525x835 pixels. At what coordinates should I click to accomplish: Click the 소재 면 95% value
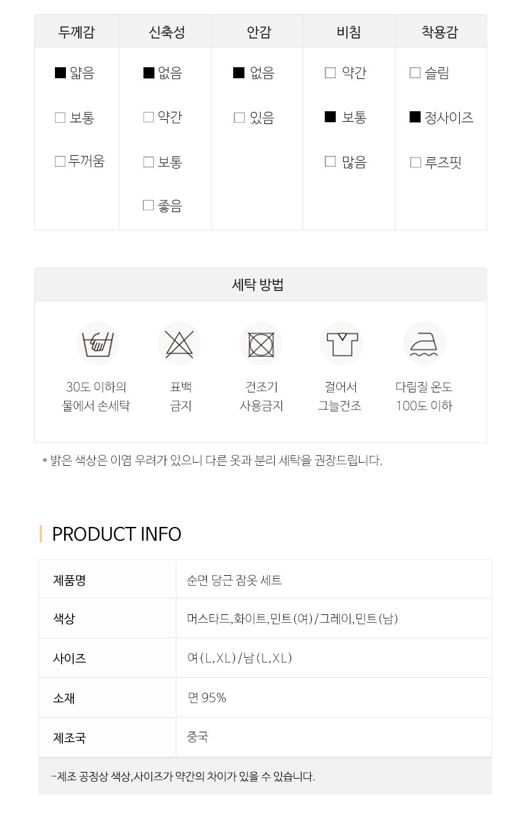pyautogui.click(x=207, y=697)
